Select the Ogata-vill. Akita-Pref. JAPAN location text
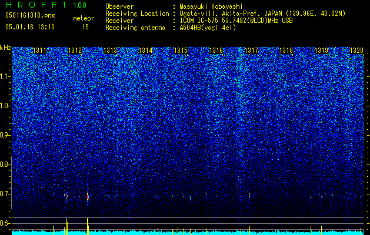Viewport: 370px width, 235px height. coord(262,14)
